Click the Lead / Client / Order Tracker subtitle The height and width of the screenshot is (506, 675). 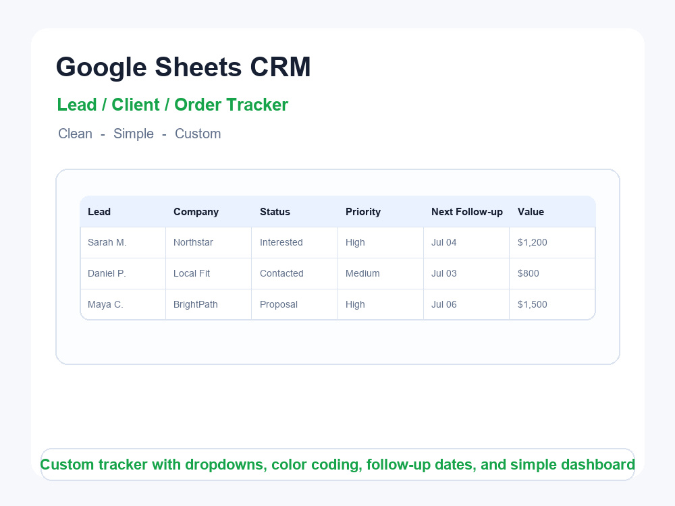click(173, 105)
